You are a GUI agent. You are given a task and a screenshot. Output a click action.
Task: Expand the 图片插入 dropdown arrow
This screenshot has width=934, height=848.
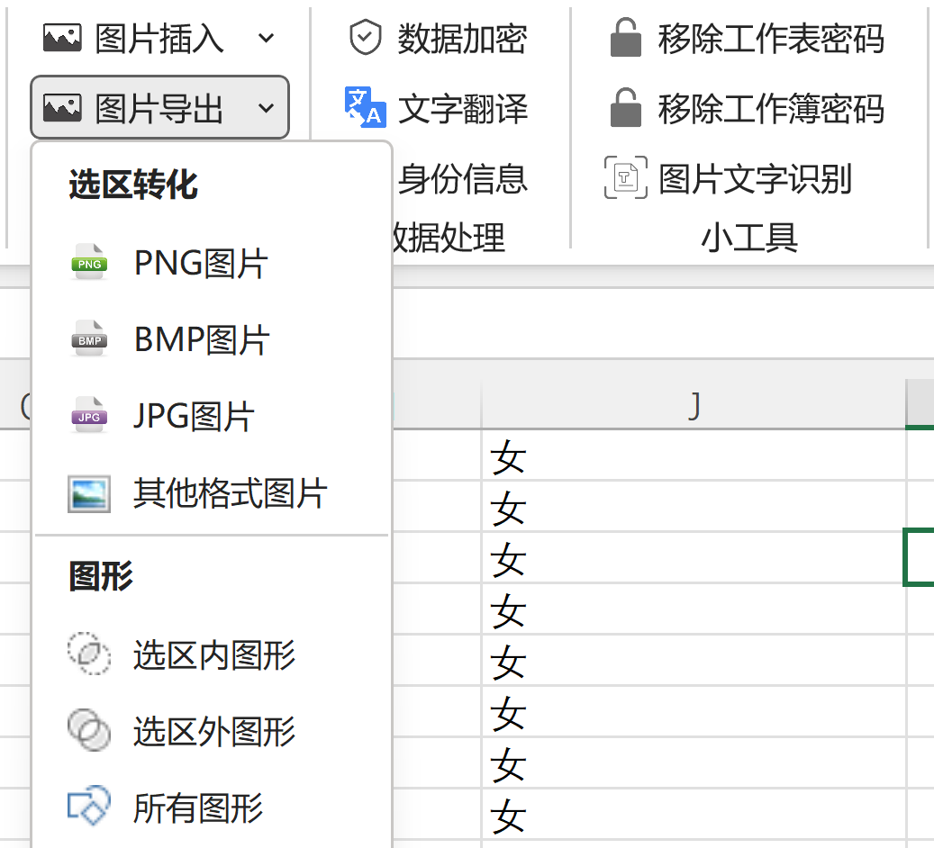click(x=266, y=38)
